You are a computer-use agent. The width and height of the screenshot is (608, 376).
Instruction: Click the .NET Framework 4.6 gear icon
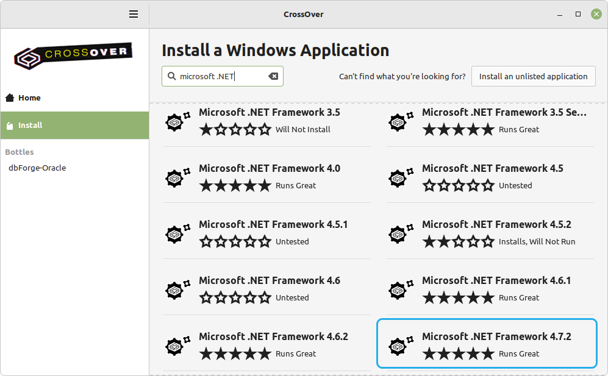tap(177, 289)
